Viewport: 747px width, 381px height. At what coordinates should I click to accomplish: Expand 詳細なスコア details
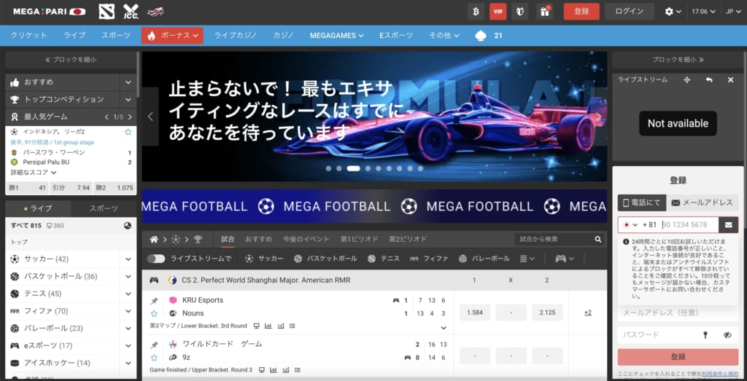(34, 172)
